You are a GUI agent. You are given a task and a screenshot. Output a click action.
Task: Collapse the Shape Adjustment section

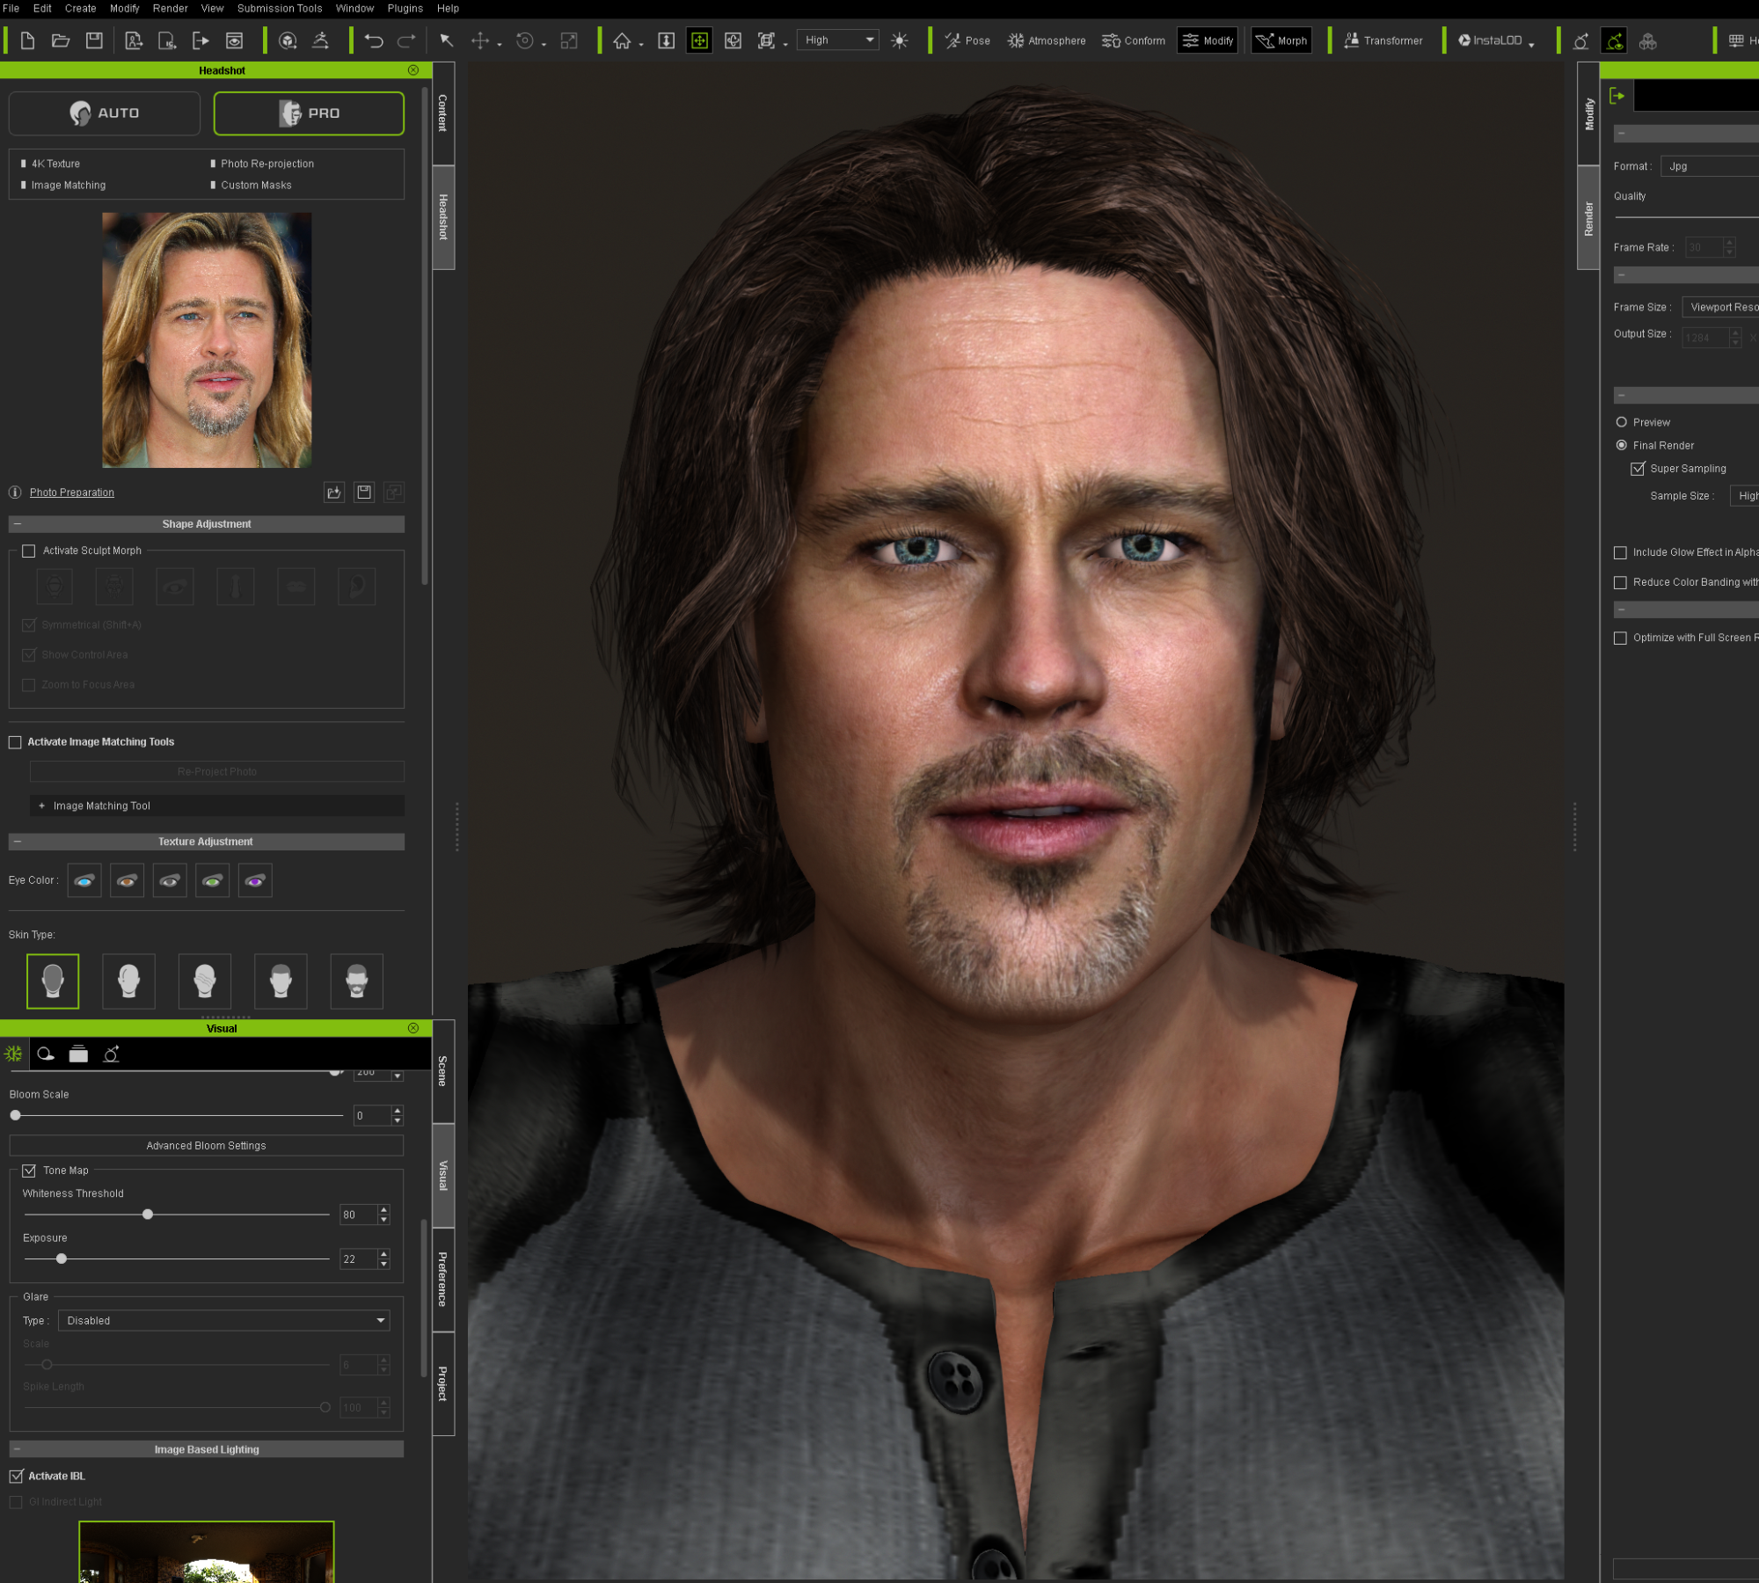pos(18,524)
